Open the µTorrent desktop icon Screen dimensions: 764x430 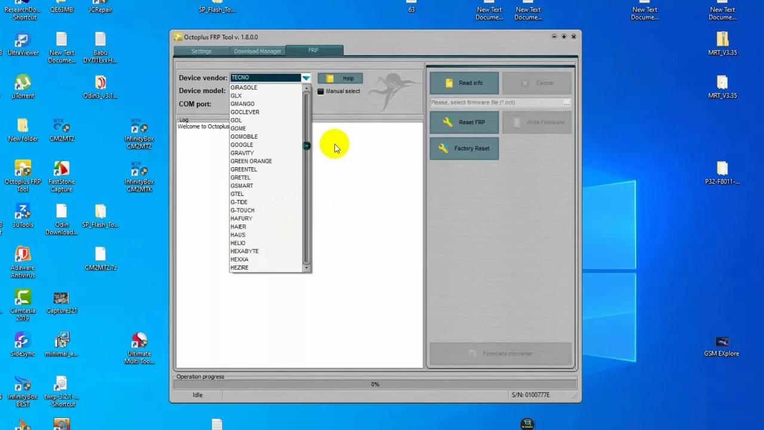coord(23,87)
